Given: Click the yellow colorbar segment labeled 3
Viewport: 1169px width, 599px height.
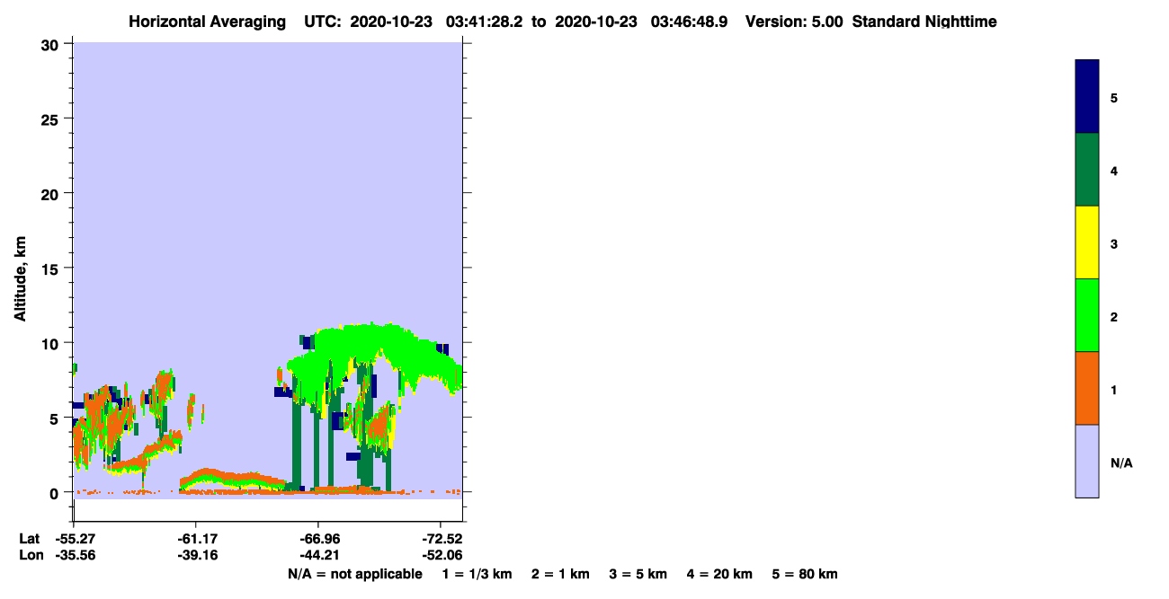Looking at the screenshot, I should (x=1087, y=242).
